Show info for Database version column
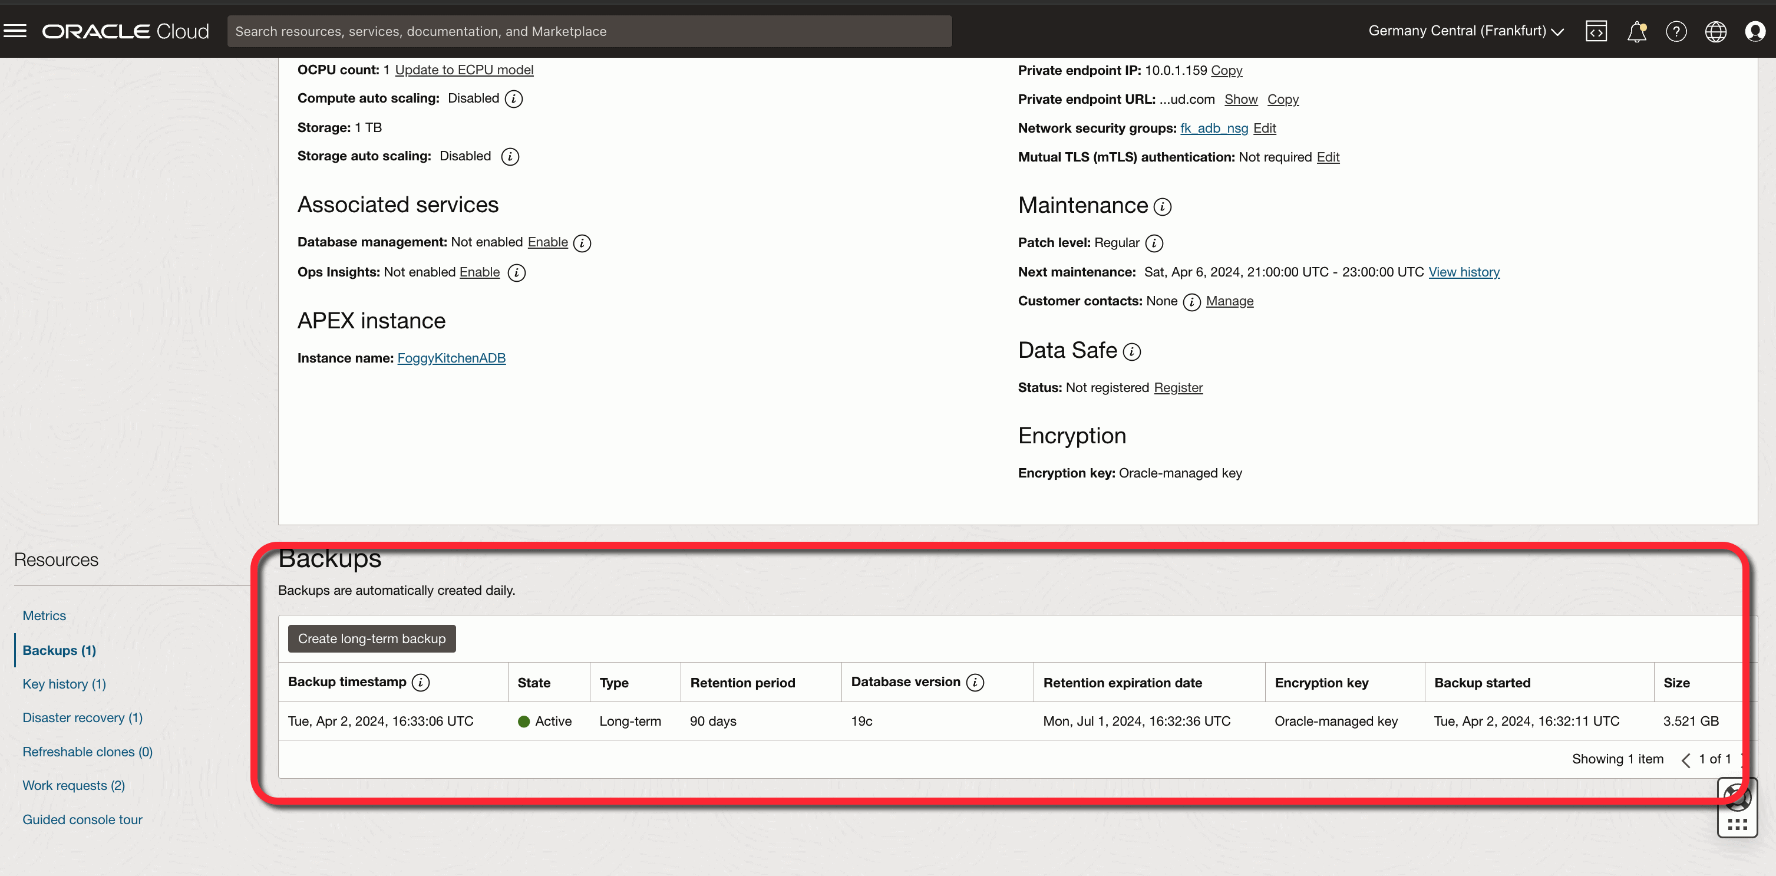 click(x=975, y=682)
